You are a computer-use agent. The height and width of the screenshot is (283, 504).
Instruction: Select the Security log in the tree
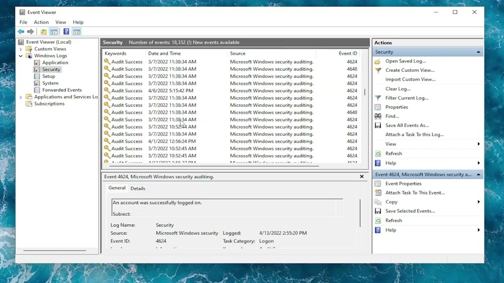51,70
